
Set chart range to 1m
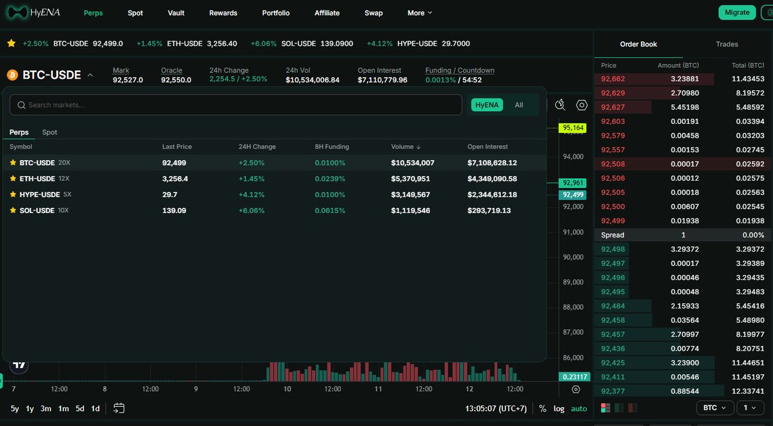63,408
